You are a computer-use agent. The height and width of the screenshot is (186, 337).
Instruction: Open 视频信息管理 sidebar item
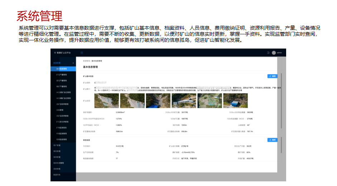(x=62, y=139)
